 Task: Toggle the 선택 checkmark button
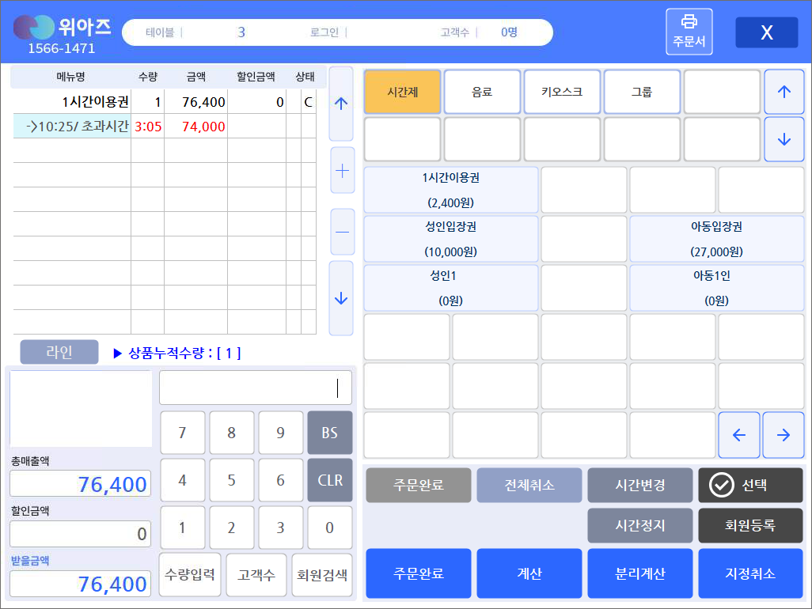[x=749, y=485]
